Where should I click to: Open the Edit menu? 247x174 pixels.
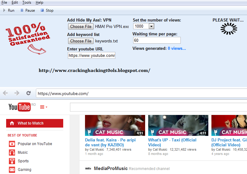pyautogui.click(x=15, y=2)
